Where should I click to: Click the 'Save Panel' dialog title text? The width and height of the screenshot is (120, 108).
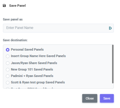18,6
